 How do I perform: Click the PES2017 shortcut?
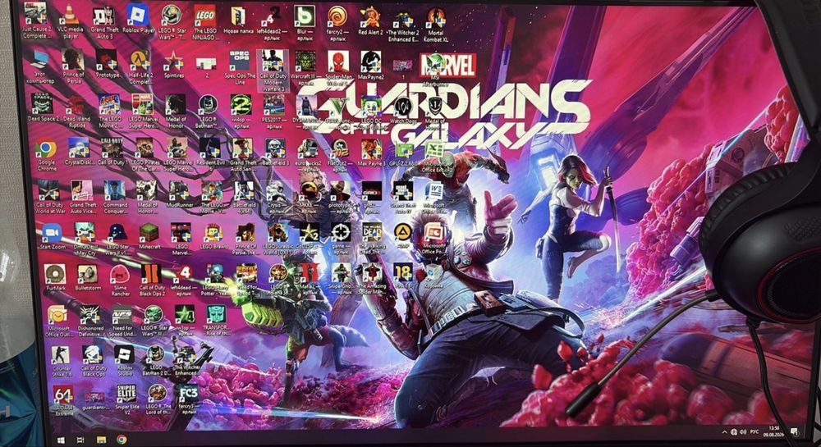tap(274, 112)
